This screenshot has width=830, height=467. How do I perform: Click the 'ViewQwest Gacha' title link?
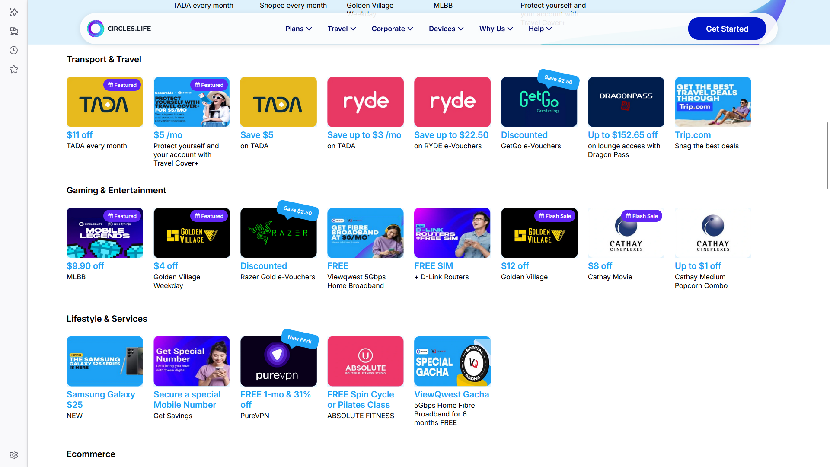click(x=451, y=394)
